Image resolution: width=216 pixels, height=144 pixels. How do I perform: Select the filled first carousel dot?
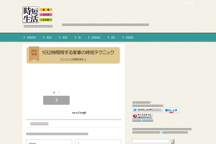(54, 93)
